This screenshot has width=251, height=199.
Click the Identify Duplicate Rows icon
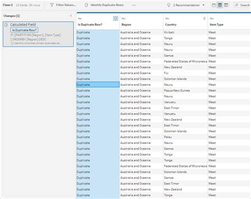[86, 5]
